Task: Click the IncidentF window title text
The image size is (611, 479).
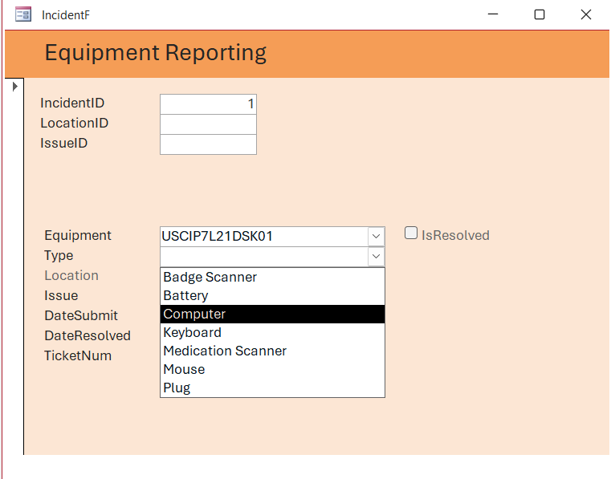Action: pyautogui.click(x=66, y=14)
